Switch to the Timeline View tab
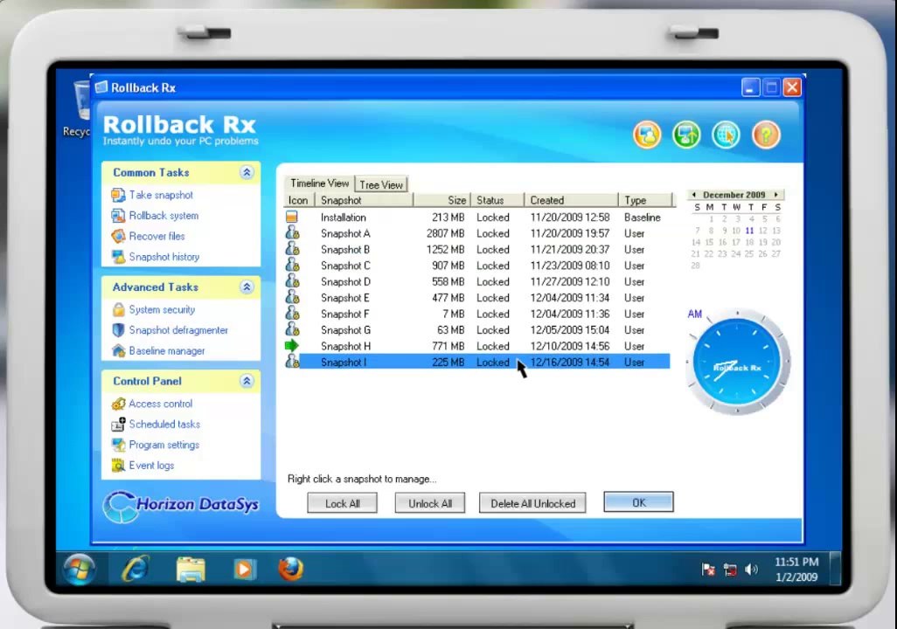This screenshot has width=897, height=629. 319,183
